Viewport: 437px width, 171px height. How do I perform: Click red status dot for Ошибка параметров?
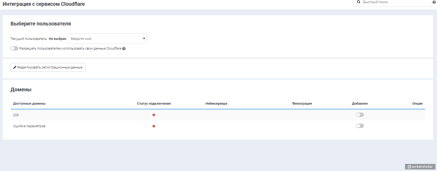(154, 126)
